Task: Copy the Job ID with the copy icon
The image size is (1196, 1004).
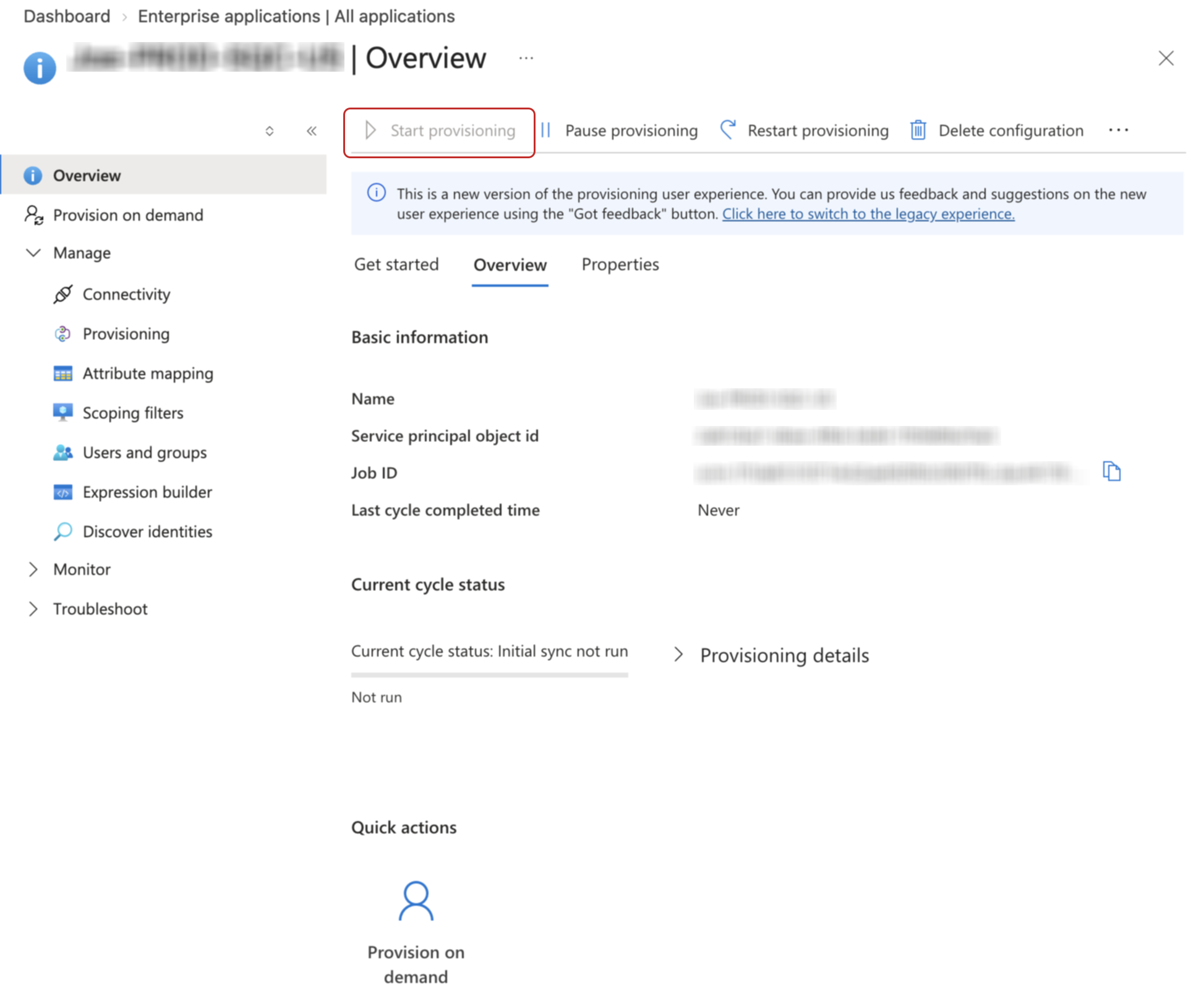Action: point(1111,472)
